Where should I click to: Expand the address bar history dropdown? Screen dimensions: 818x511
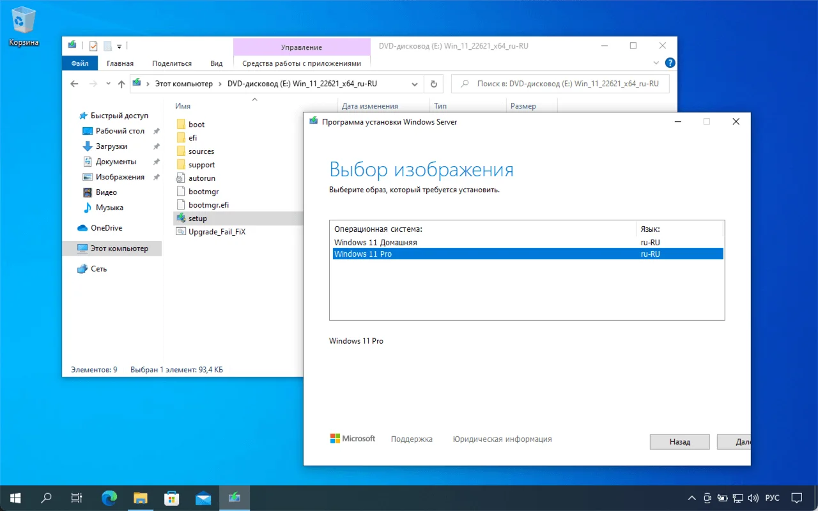[415, 84]
